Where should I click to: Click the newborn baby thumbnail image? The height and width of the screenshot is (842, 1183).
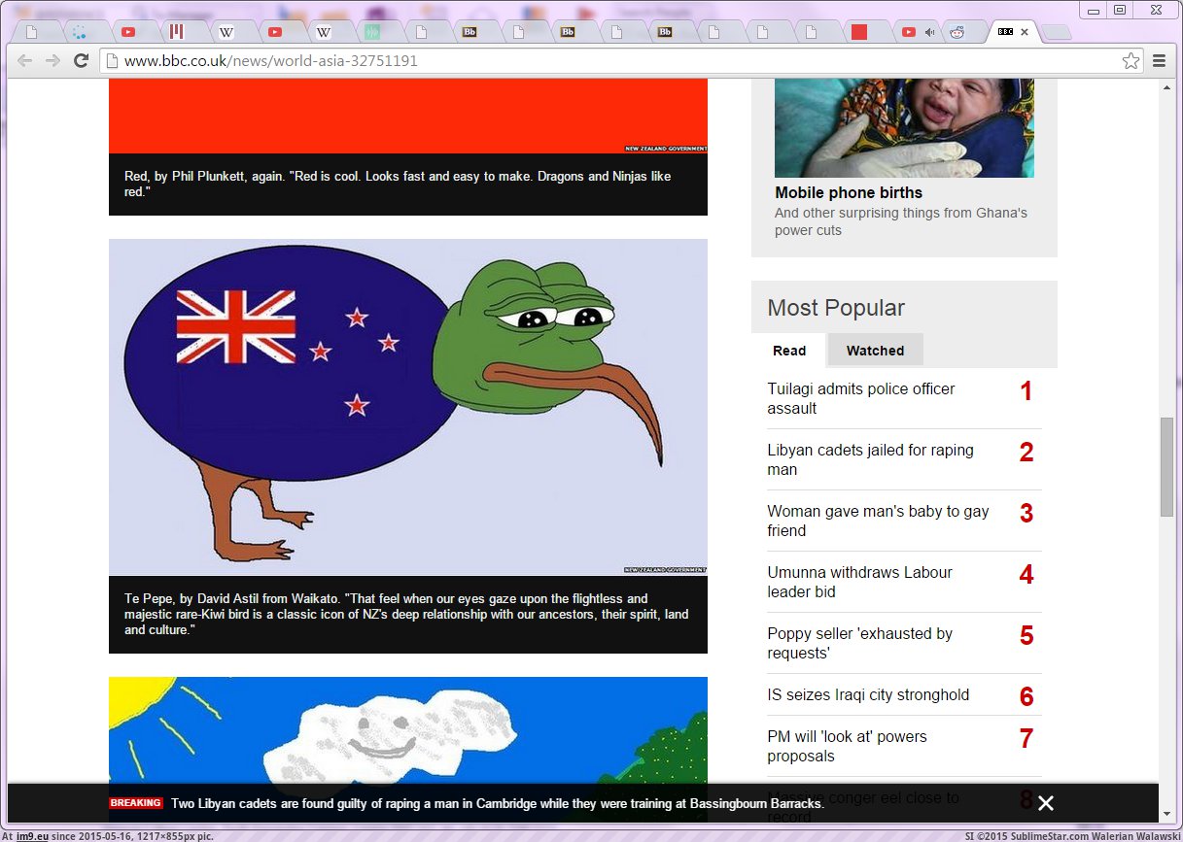point(904,128)
